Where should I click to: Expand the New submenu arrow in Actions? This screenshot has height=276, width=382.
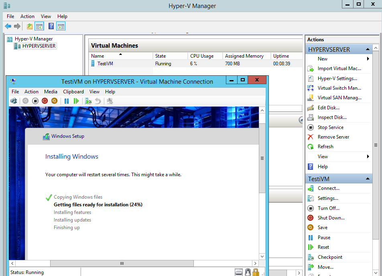[368, 58]
